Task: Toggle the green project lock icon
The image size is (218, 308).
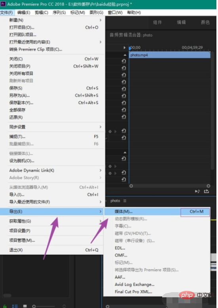Action: tap(5, 306)
